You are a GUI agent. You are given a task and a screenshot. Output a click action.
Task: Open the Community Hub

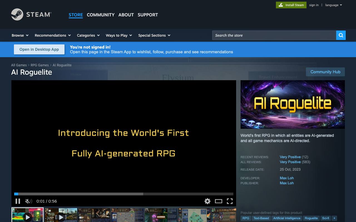tap(325, 72)
